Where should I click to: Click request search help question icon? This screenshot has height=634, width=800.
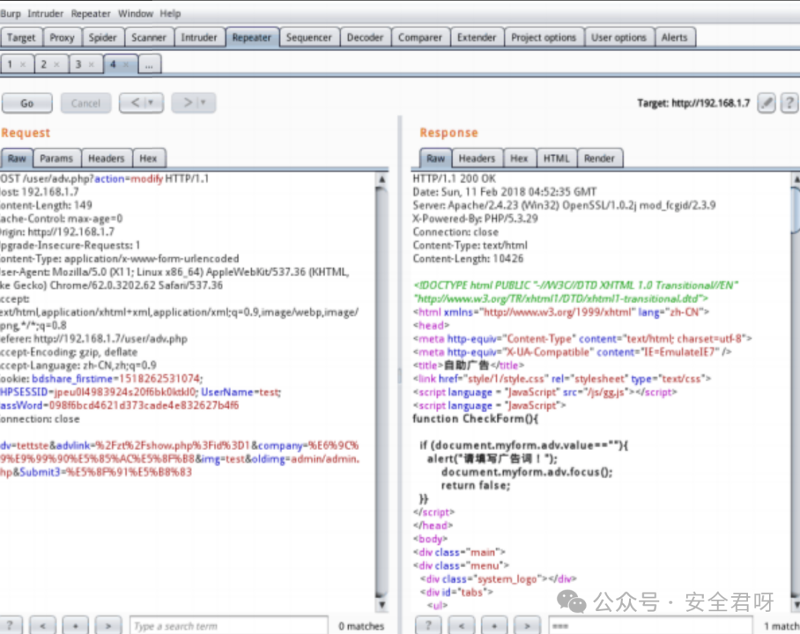pyautogui.click(x=10, y=625)
